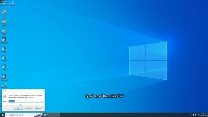208x117 pixels.
Task: Click the Run dialog title bar icon
Action: (4, 91)
